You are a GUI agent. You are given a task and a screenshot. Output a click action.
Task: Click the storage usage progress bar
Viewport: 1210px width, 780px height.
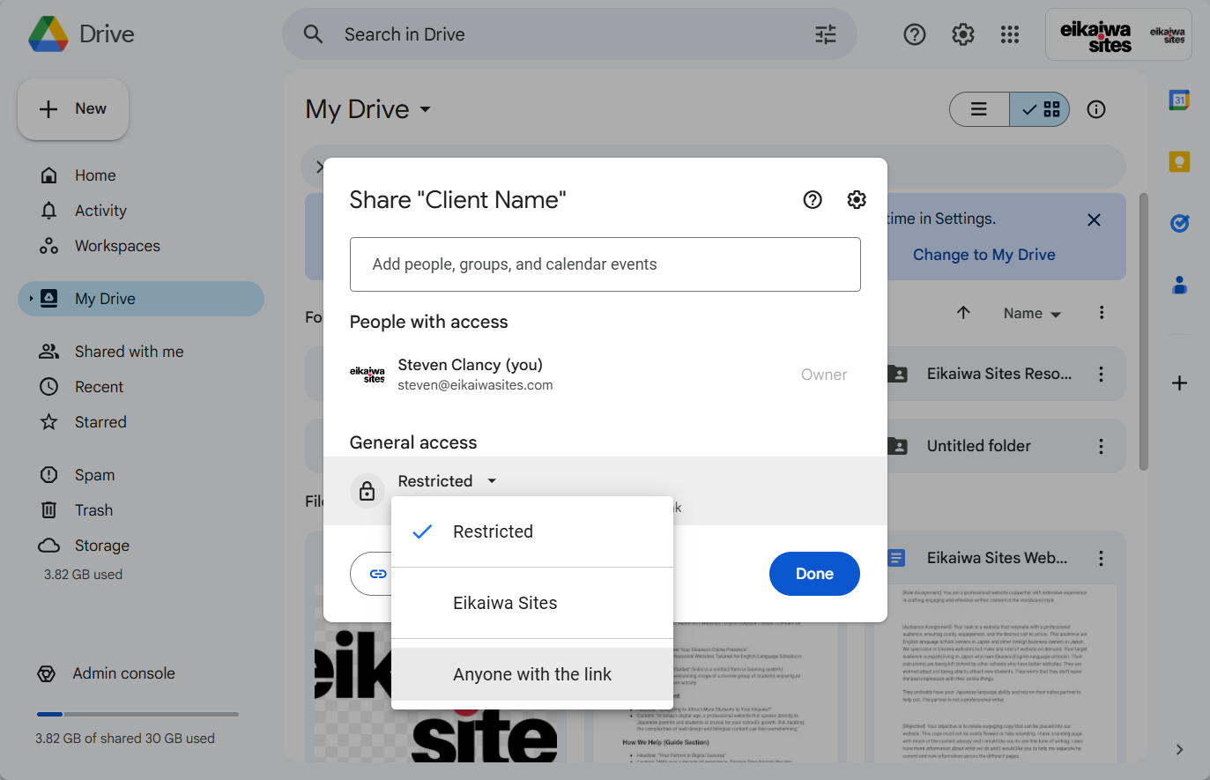point(137,714)
